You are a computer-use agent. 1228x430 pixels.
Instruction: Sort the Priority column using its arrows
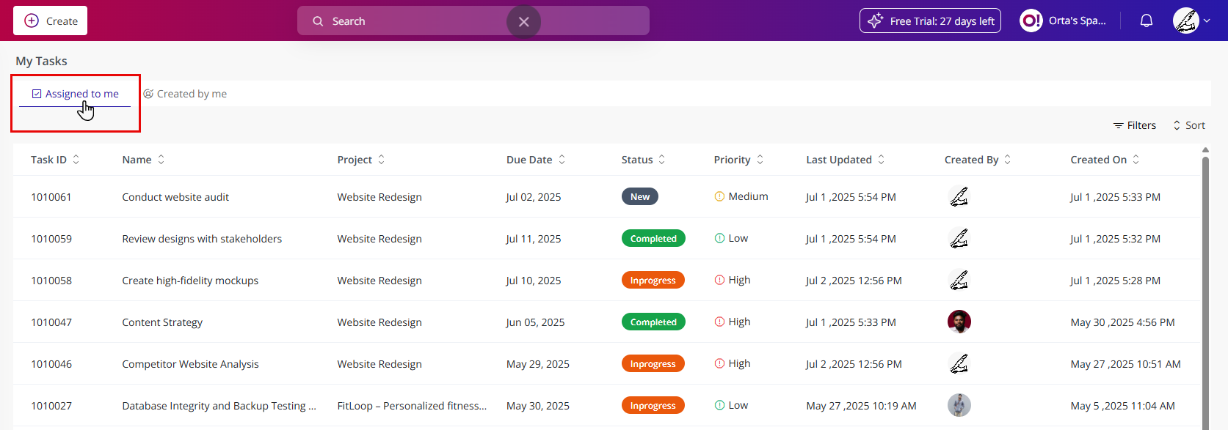pyautogui.click(x=760, y=160)
